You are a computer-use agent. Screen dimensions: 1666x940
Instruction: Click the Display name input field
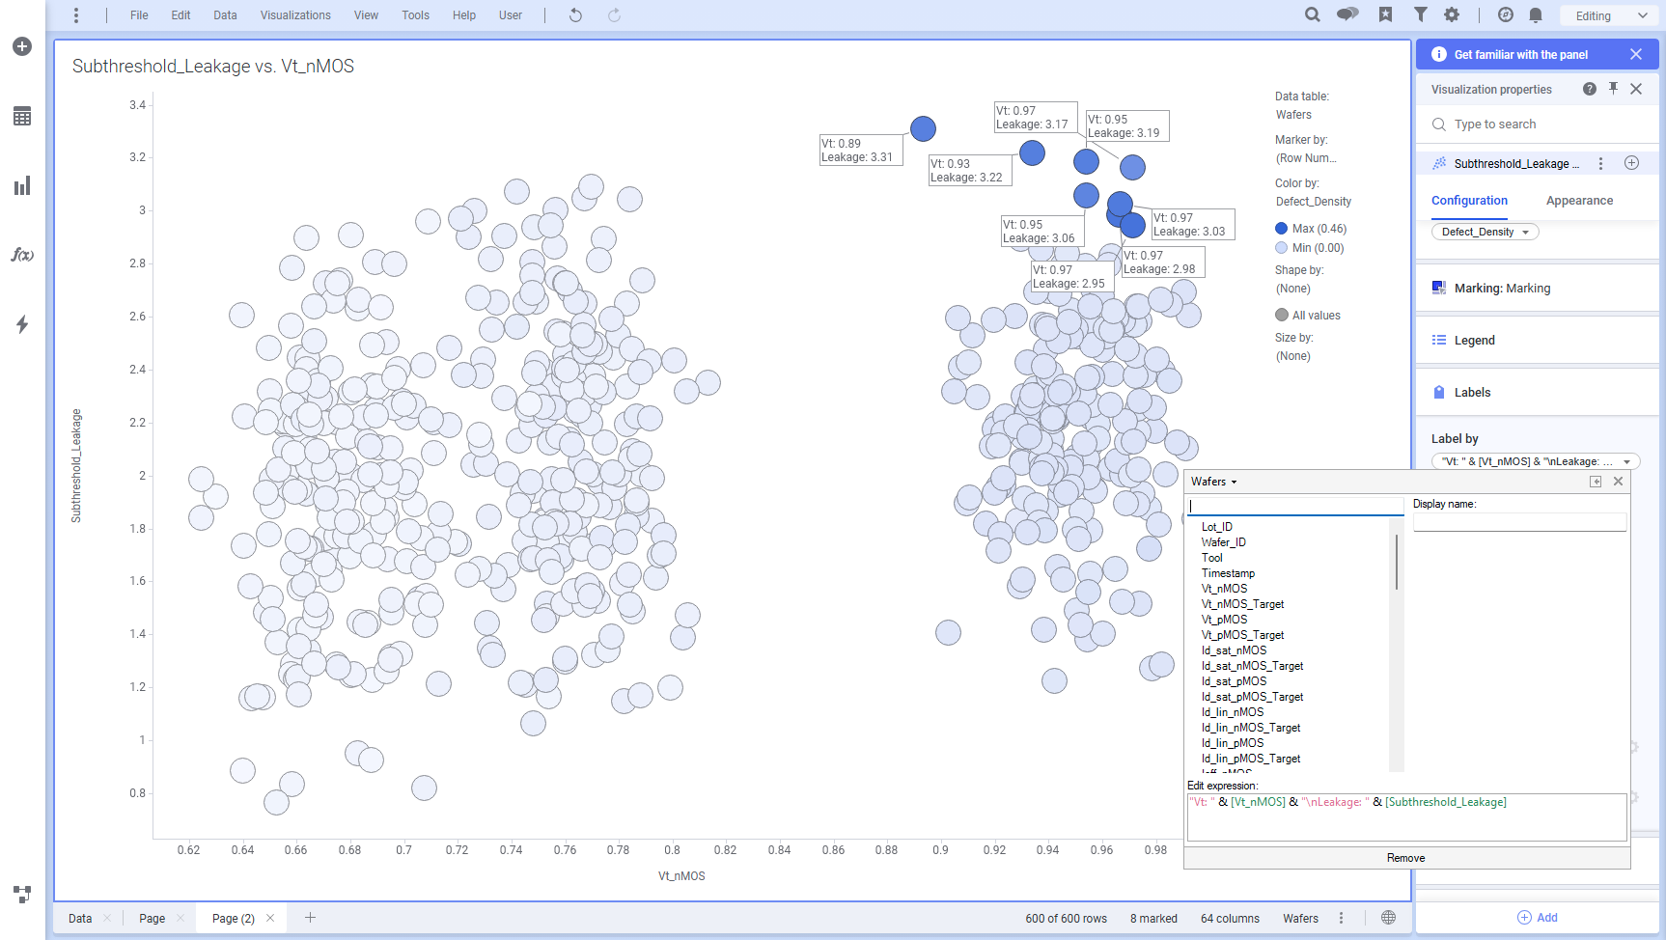click(x=1519, y=522)
